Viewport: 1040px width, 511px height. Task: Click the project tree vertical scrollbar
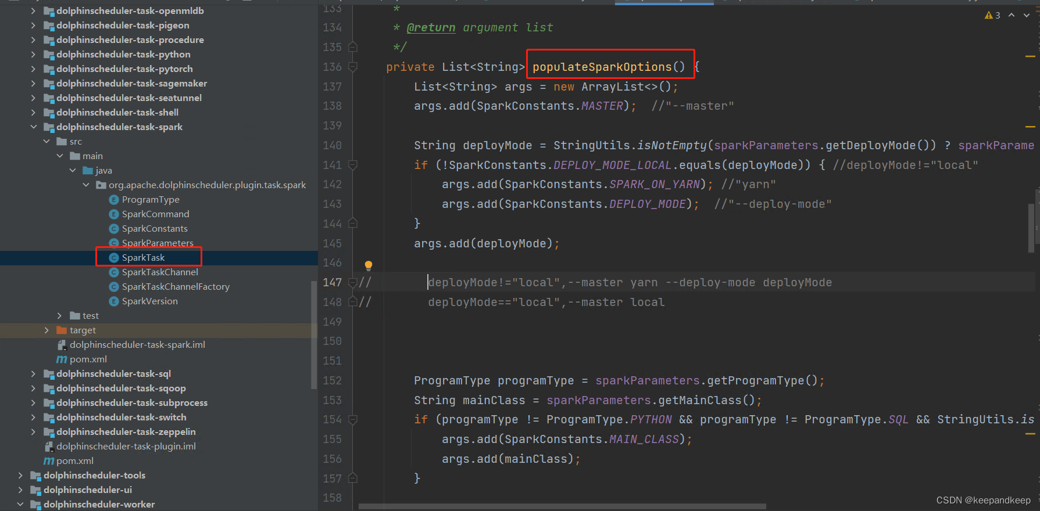[x=314, y=334]
